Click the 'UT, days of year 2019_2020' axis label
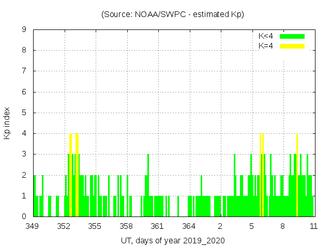 pos(173,240)
